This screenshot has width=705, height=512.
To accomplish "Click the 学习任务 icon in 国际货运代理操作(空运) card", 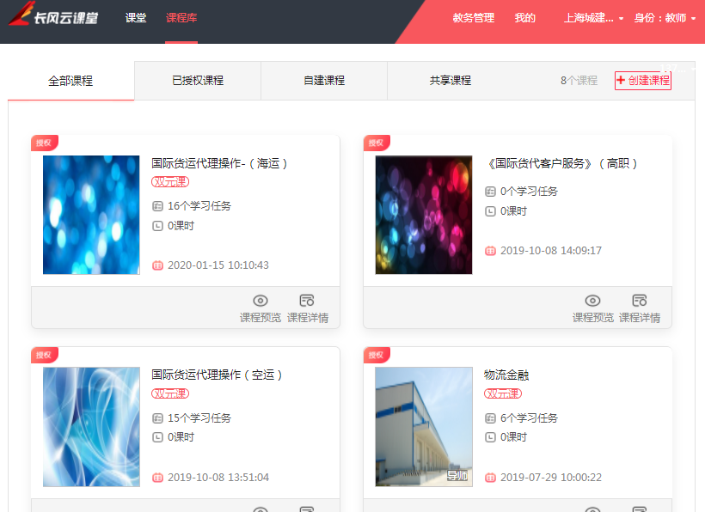I will point(157,418).
